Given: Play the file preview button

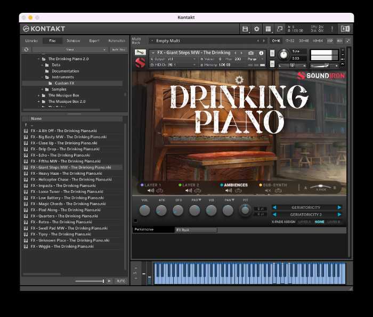Looking at the screenshot, I should point(109,281).
